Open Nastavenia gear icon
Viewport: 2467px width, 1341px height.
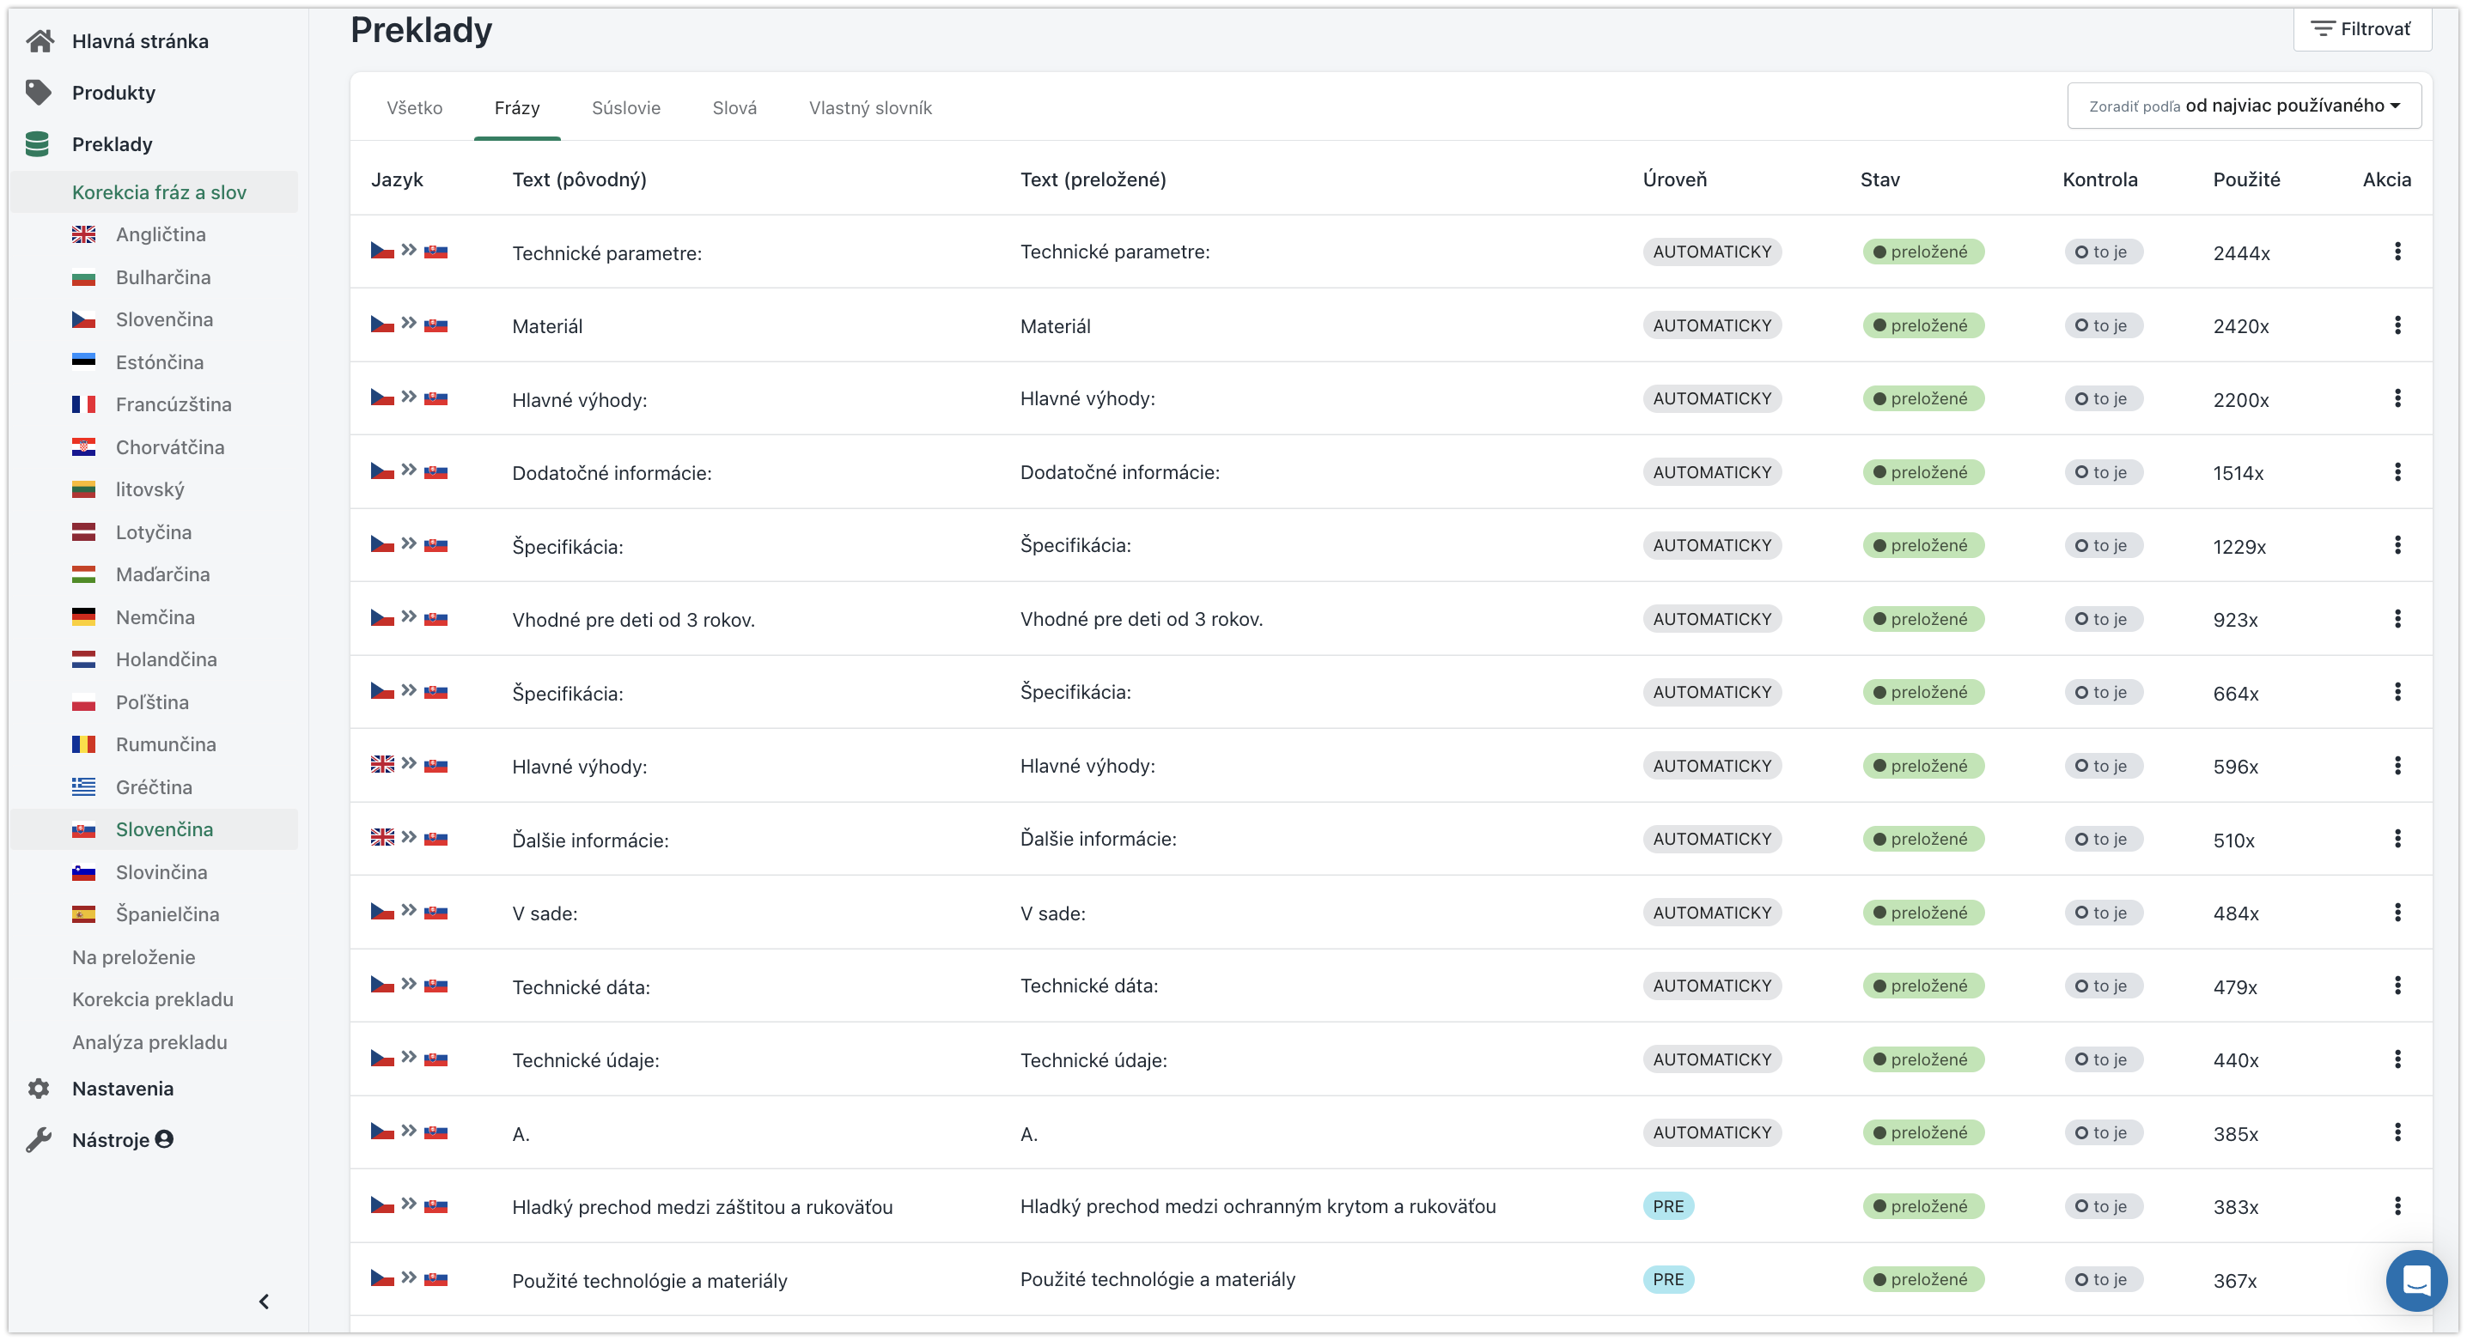39,1089
